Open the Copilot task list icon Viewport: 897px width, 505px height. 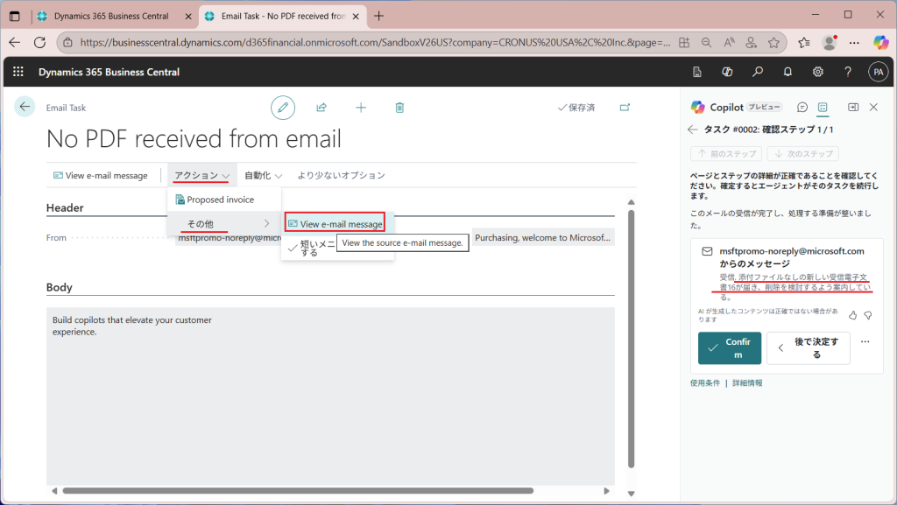[x=823, y=108]
